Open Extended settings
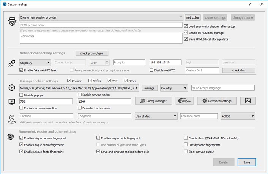This screenshot has height=174, width=268. coord(217,101)
